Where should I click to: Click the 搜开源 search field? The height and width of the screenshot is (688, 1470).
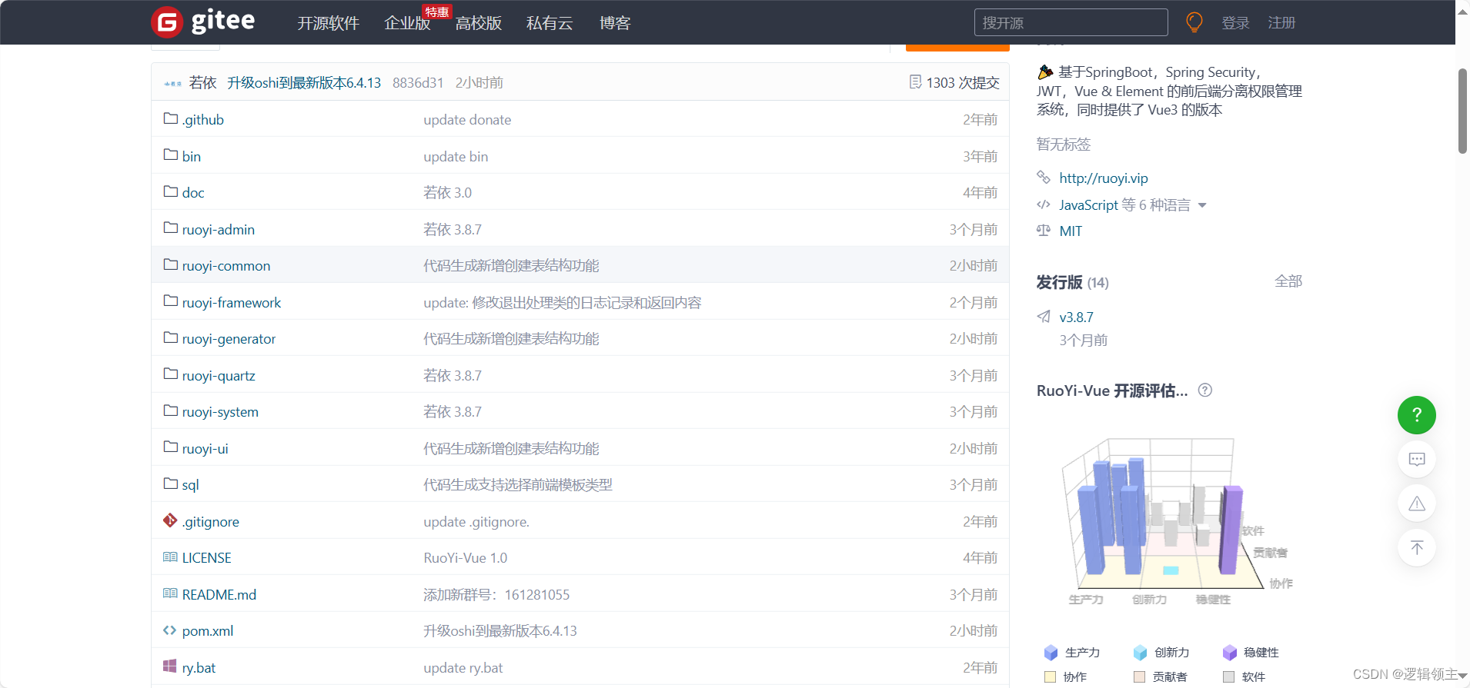(x=1071, y=22)
